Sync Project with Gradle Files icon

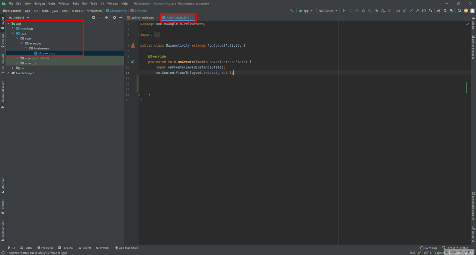pos(439,11)
